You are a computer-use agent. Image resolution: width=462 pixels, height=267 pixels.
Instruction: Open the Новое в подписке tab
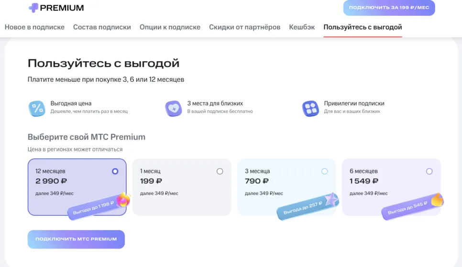click(34, 27)
